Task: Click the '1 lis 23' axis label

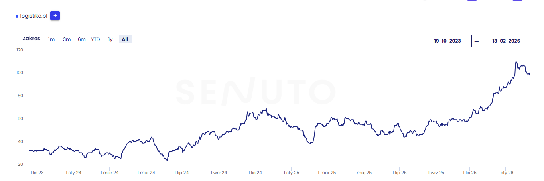Action: (x=37, y=173)
